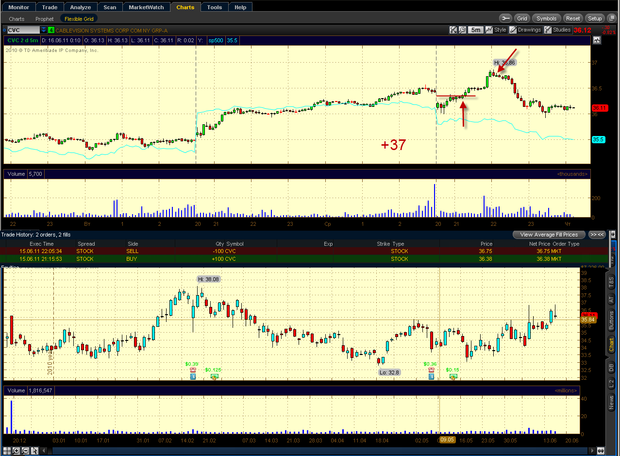Open the CVC symbol dropdown arrow
The width and height of the screenshot is (620, 456).
[x=44, y=30]
